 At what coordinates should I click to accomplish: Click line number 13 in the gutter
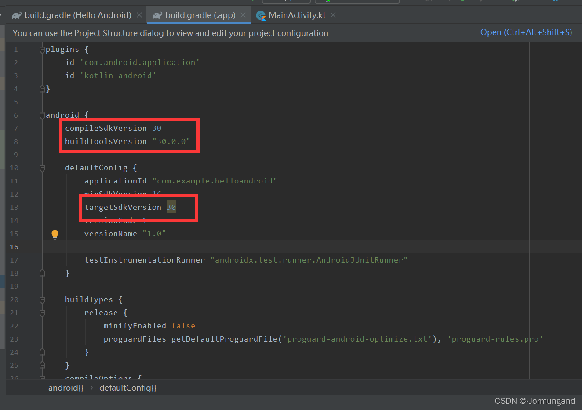point(14,207)
